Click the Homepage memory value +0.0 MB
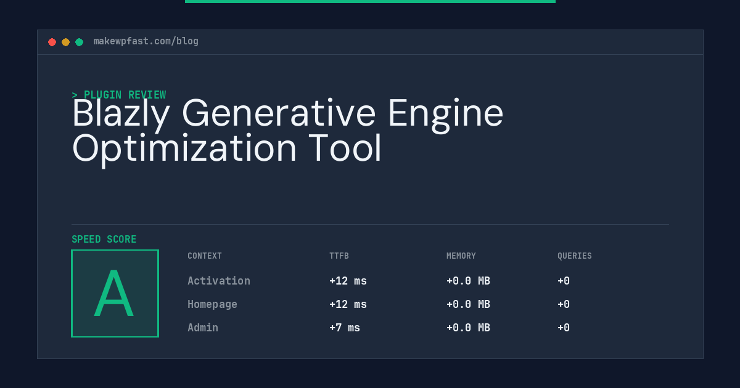The width and height of the screenshot is (740, 388). click(x=468, y=304)
